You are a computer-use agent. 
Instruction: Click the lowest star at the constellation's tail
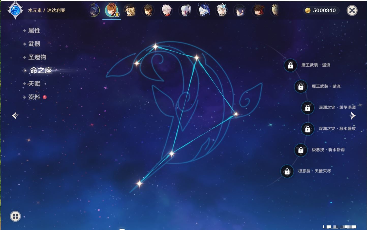pos(139,183)
